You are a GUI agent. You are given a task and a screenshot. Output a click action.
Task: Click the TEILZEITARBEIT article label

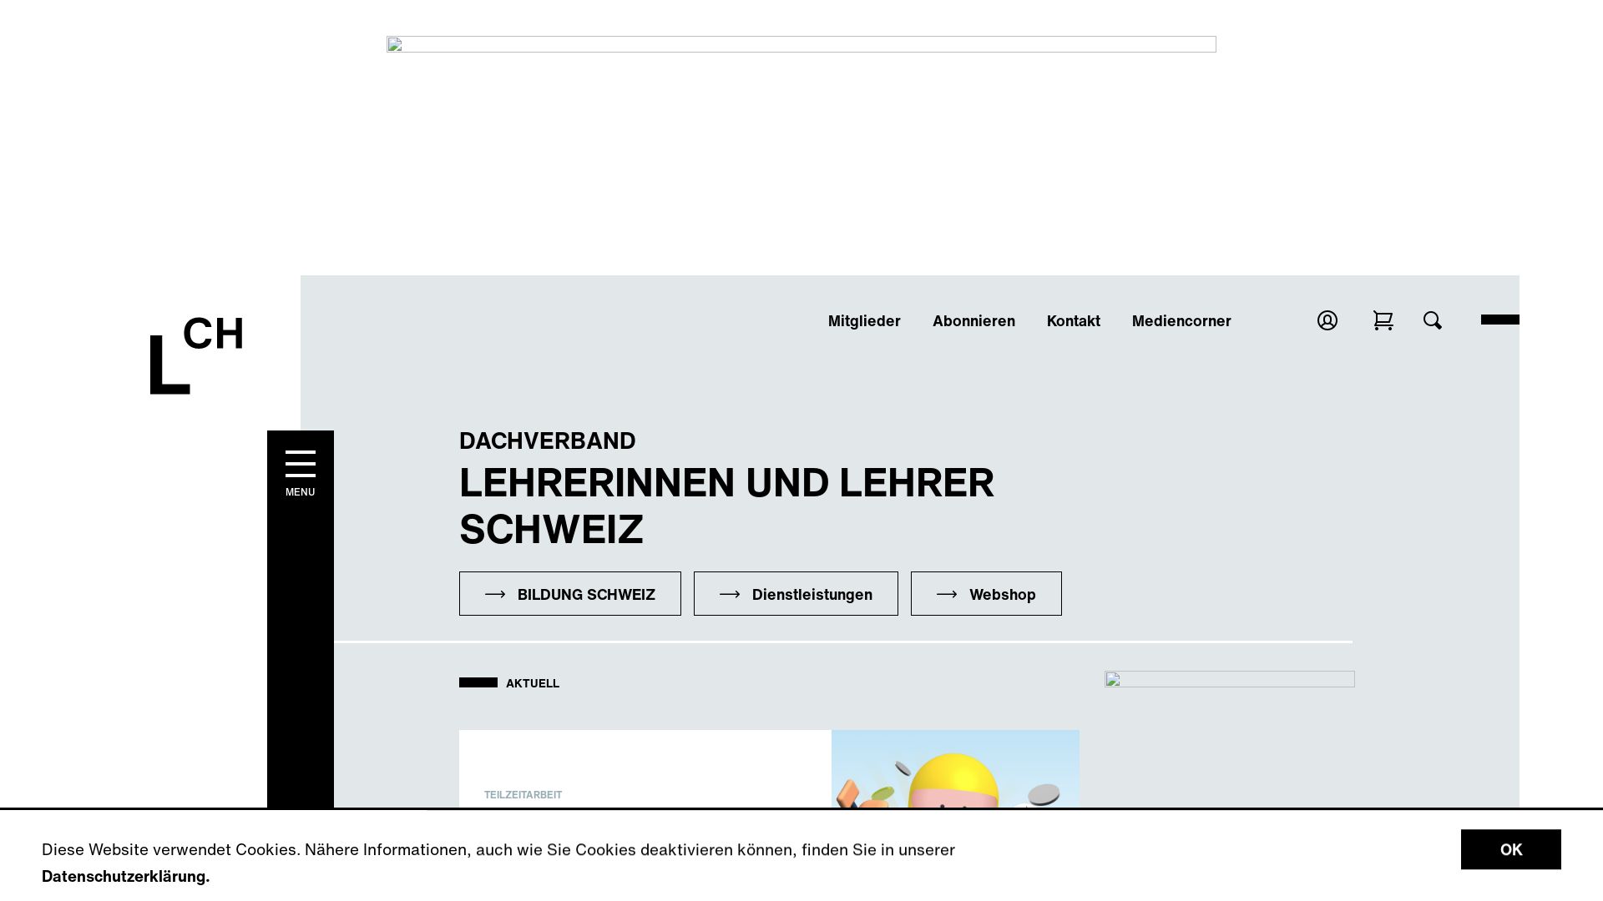coord(523,795)
